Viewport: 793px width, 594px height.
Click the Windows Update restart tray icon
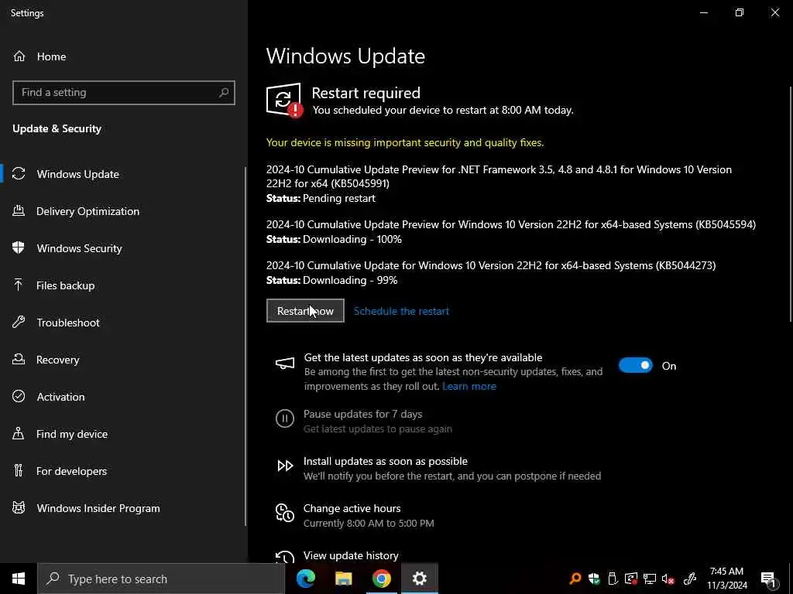pyautogui.click(x=630, y=579)
